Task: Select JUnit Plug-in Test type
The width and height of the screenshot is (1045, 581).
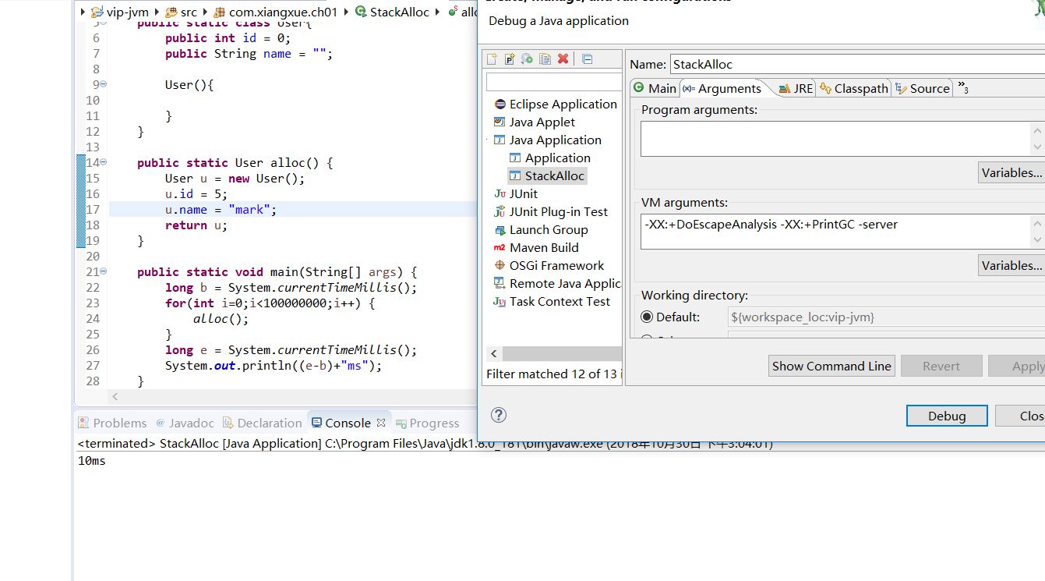Action: point(550,211)
